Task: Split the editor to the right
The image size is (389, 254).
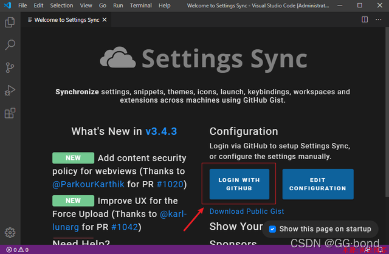Action: 365,19
